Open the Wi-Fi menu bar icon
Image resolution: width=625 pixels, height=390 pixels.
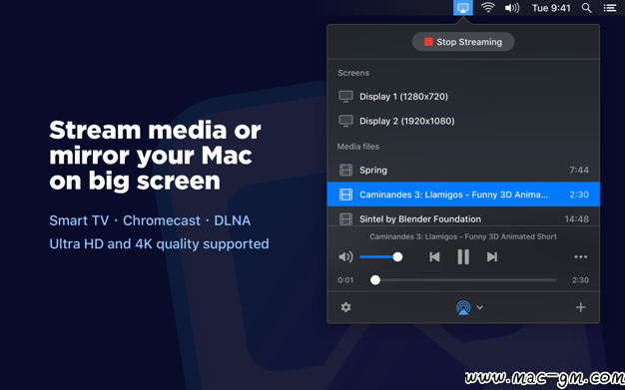click(488, 8)
